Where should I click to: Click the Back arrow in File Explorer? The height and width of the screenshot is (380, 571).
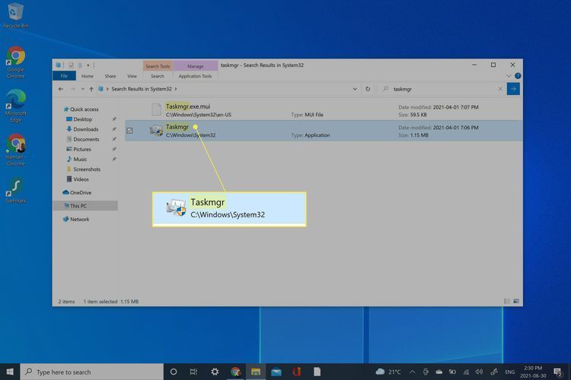(x=61, y=89)
